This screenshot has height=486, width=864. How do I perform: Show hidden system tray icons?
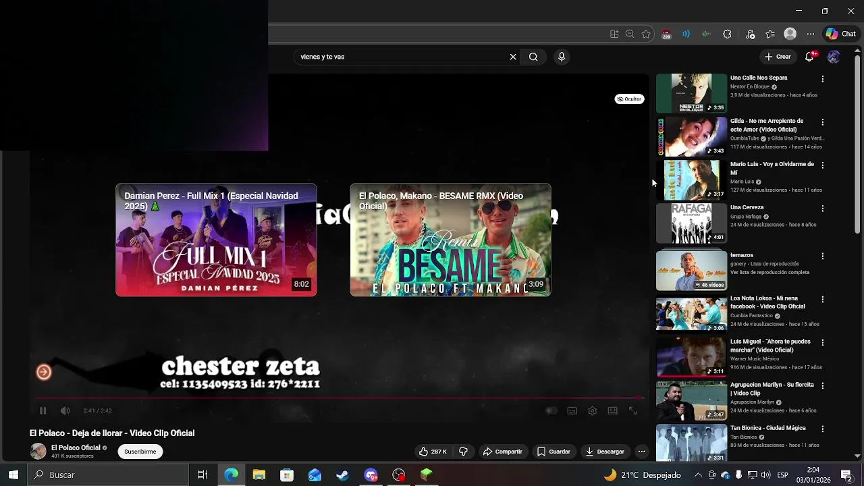[698, 475]
